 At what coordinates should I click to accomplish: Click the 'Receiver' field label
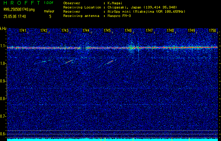[72, 12]
